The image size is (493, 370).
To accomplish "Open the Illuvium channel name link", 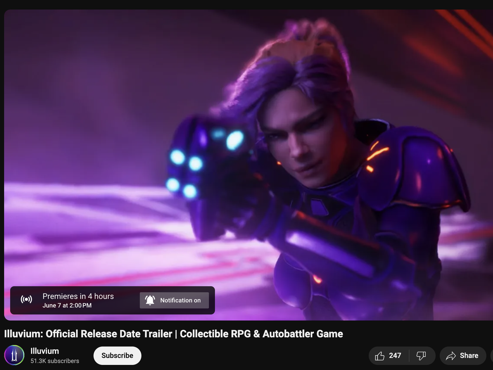I will click(x=44, y=351).
